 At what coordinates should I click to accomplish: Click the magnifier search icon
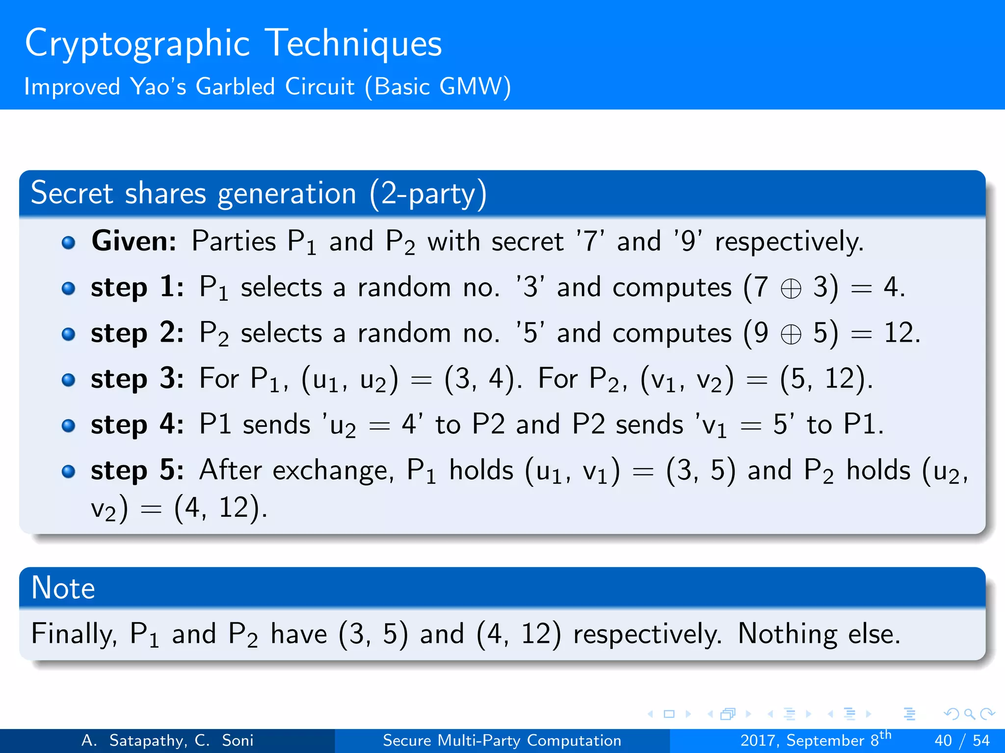click(969, 714)
